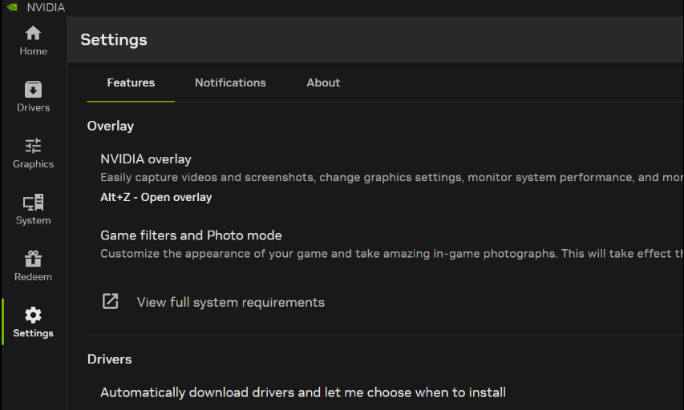
Task: Switch to the Notifications tab
Action: coord(230,82)
